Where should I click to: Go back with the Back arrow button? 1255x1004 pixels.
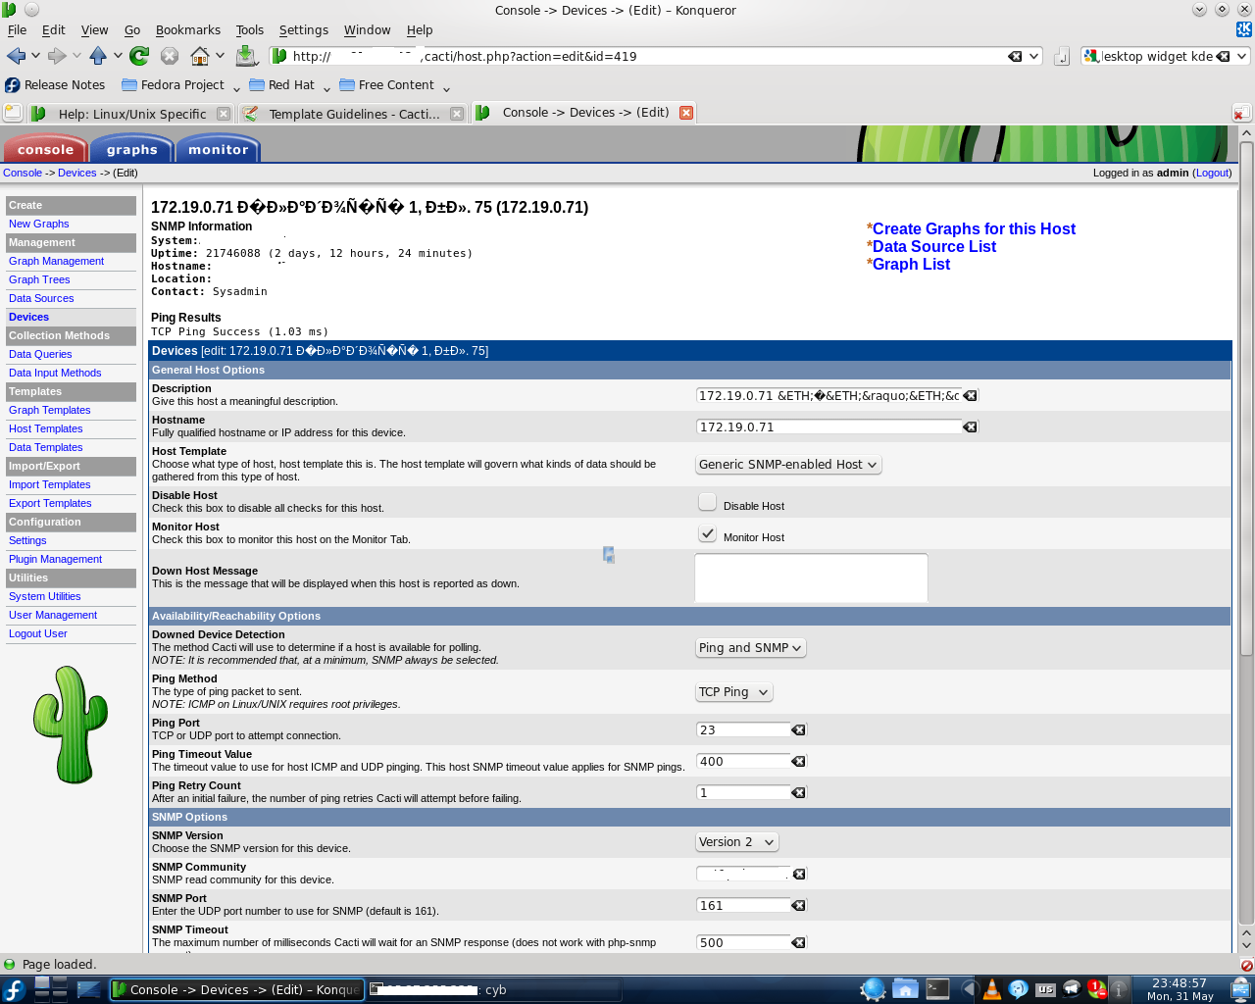[x=16, y=56]
